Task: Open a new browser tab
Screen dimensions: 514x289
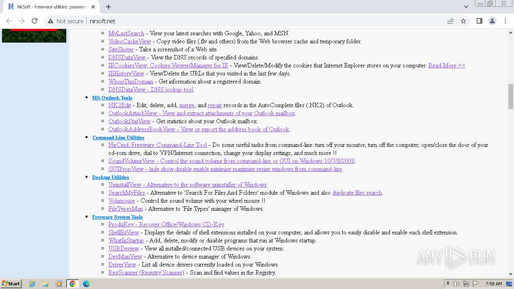Action: click(108, 7)
